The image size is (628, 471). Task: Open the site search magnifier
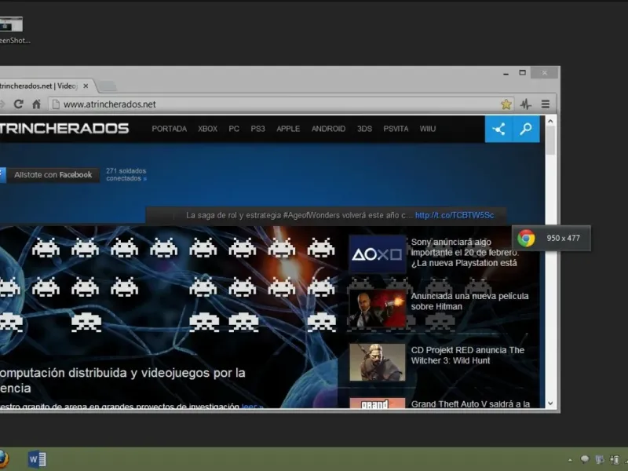point(526,129)
